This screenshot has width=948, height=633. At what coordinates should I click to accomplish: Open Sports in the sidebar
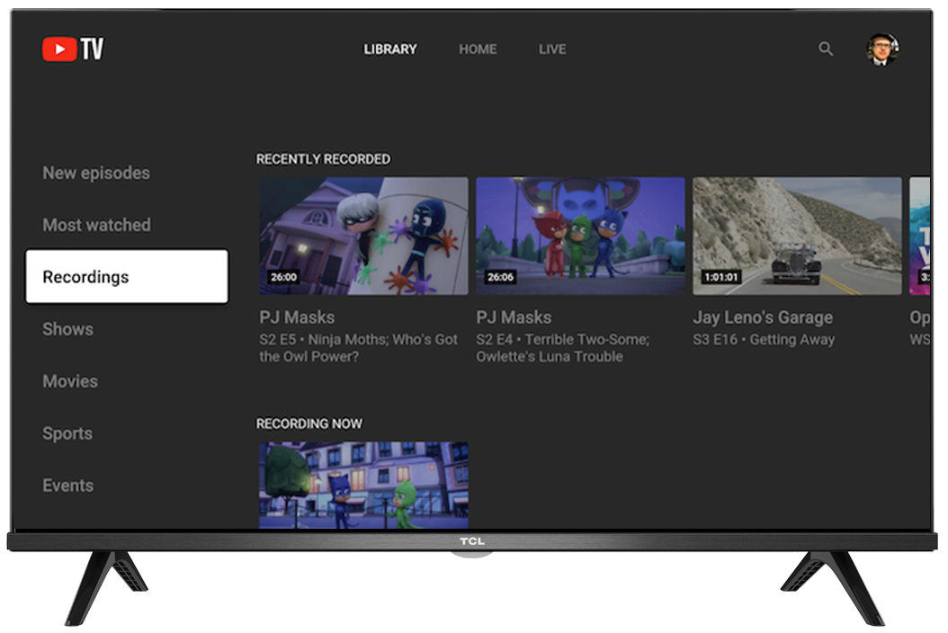[x=67, y=433]
